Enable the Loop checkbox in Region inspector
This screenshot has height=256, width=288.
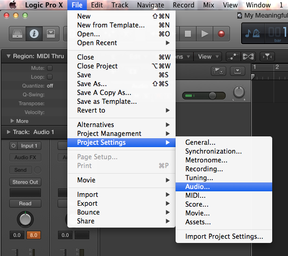50,77
